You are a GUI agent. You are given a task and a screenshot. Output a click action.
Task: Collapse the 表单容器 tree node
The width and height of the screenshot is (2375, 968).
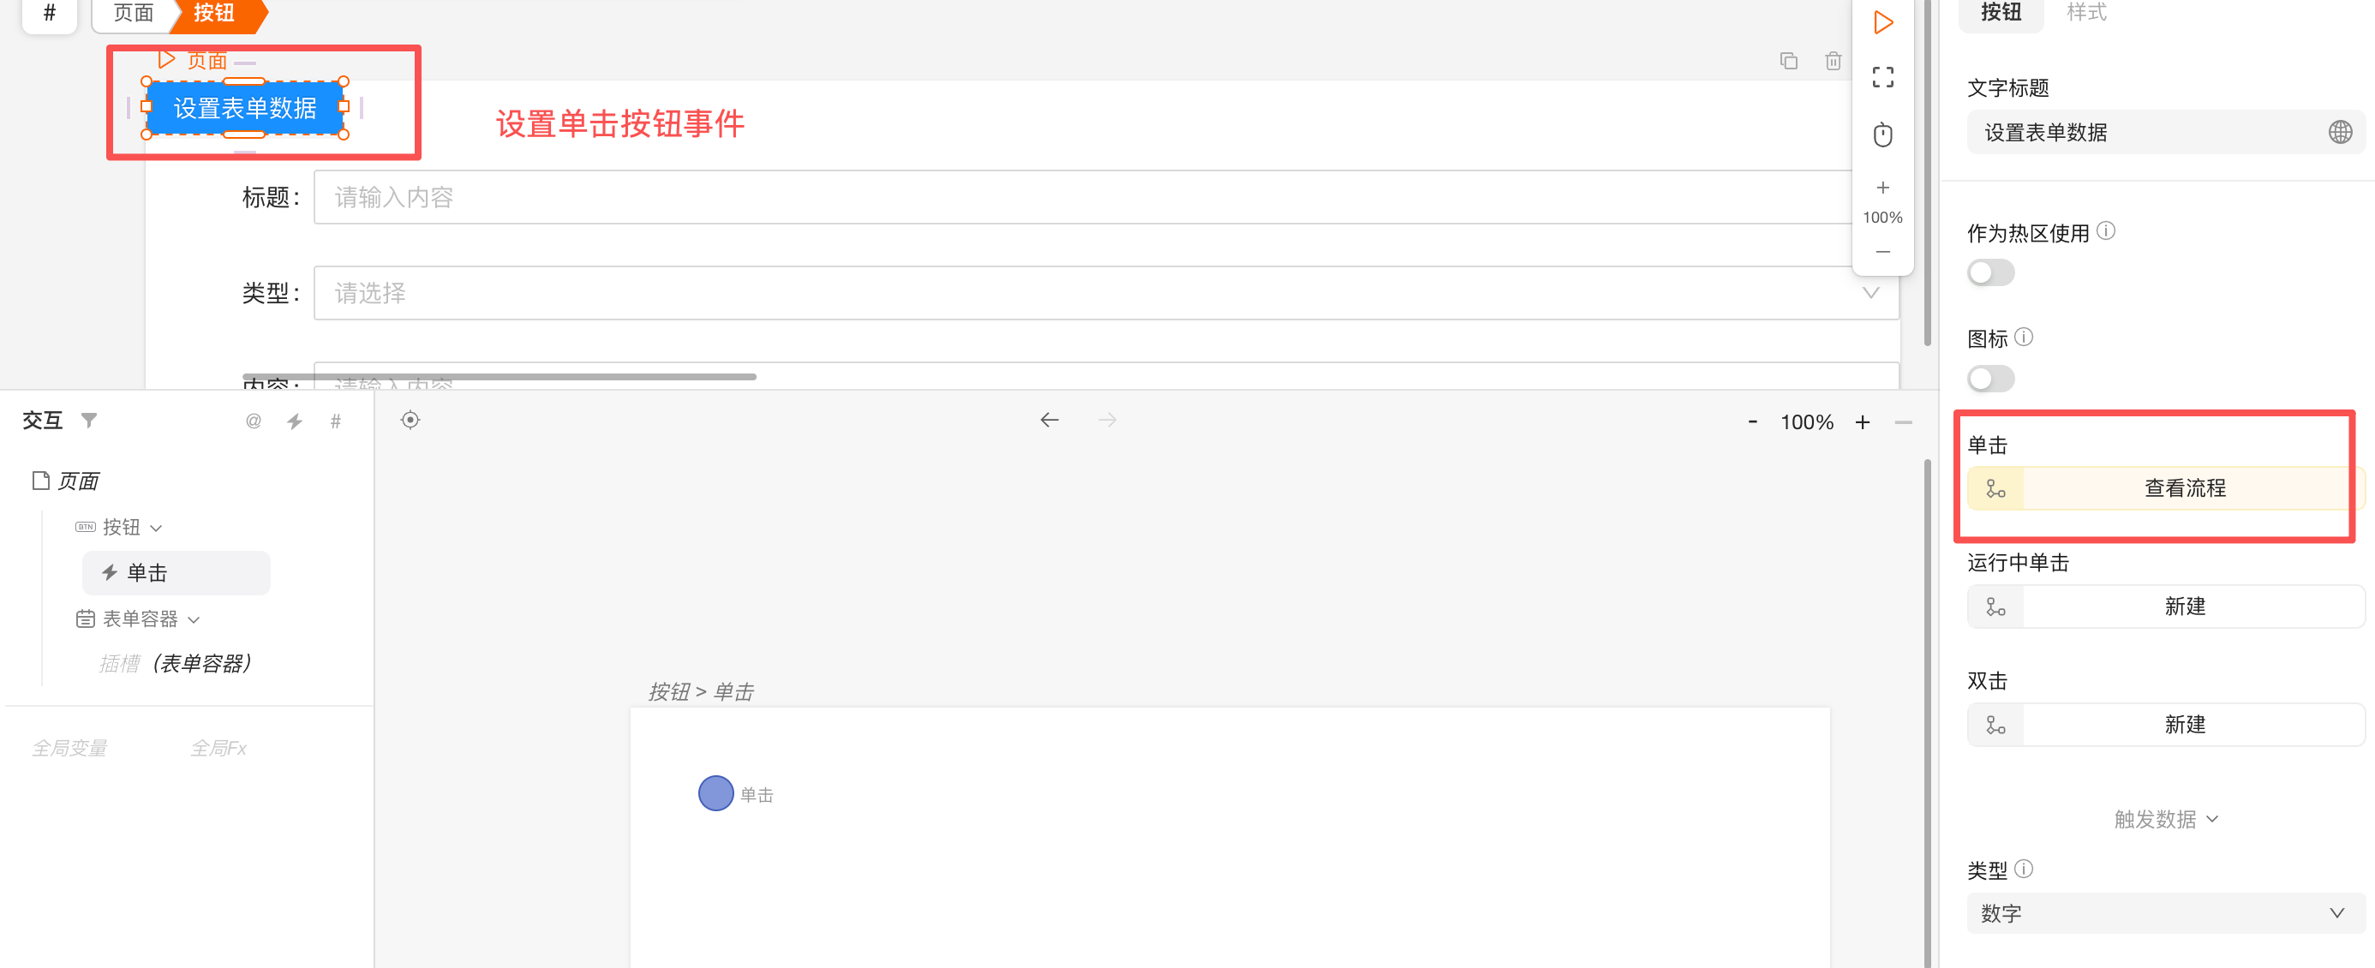194,619
